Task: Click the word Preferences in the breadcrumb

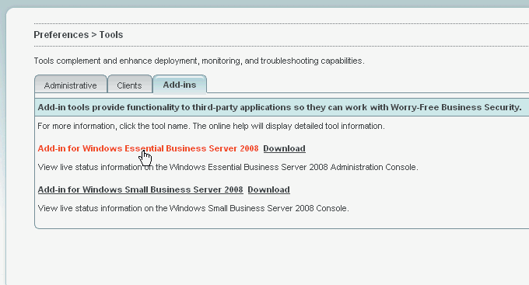Action: (x=61, y=35)
